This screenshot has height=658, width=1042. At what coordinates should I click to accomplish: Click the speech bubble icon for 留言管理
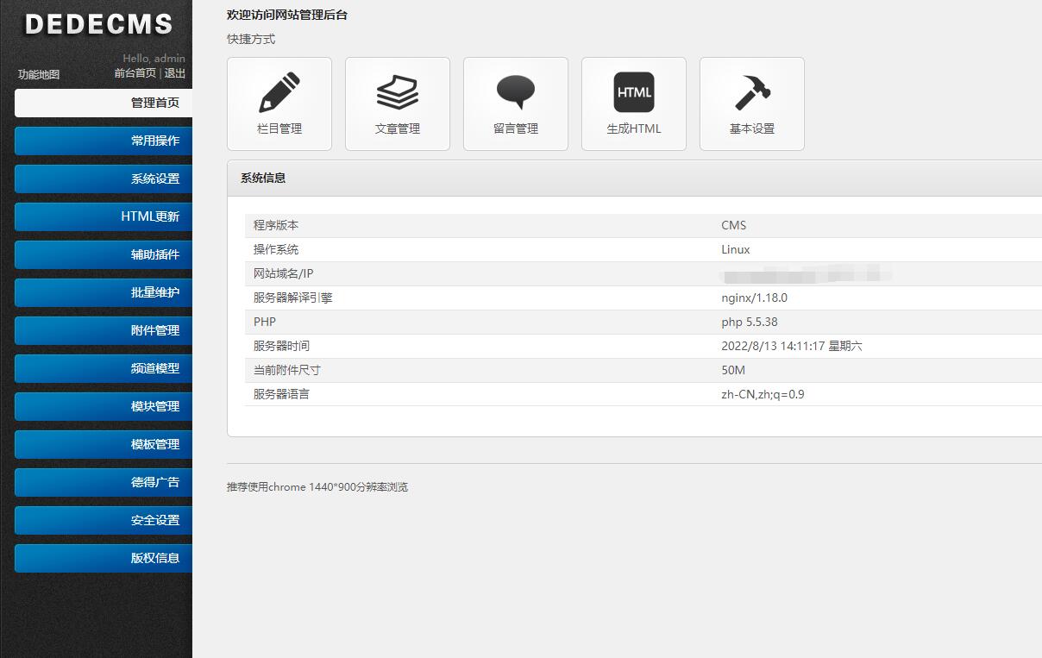point(516,93)
